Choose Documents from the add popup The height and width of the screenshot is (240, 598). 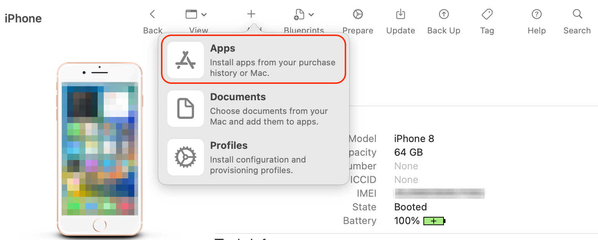click(x=254, y=109)
